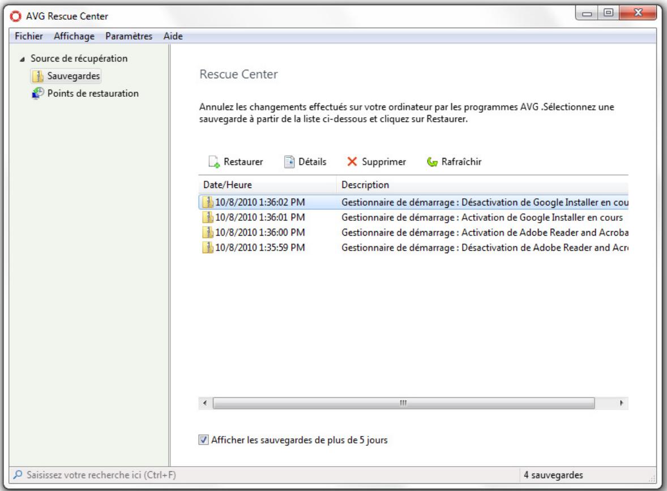This screenshot has height=491, width=667.
Task: Click the folder icon of 1:36:00 PM backup
Action: point(208,232)
